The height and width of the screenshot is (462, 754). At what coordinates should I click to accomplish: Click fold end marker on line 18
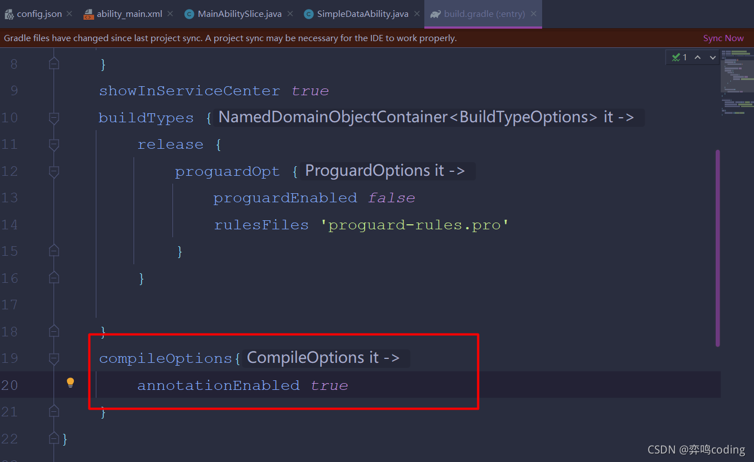(54, 331)
